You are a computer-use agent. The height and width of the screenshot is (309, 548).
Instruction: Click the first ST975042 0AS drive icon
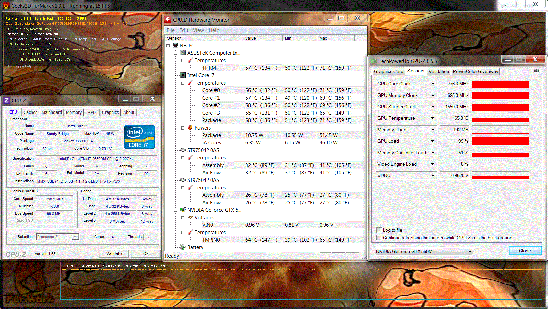tap(183, 150)
